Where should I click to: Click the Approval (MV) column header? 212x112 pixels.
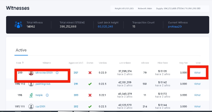tap(76, 63)
